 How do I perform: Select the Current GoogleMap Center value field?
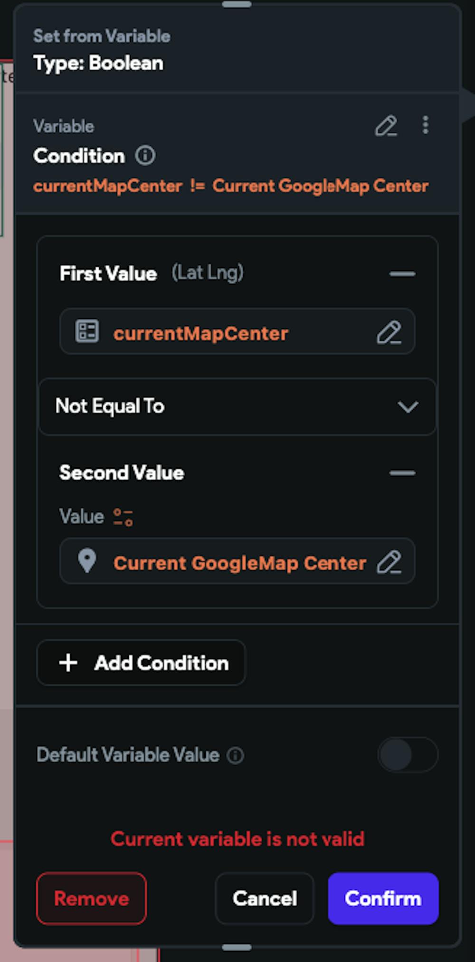237,561
